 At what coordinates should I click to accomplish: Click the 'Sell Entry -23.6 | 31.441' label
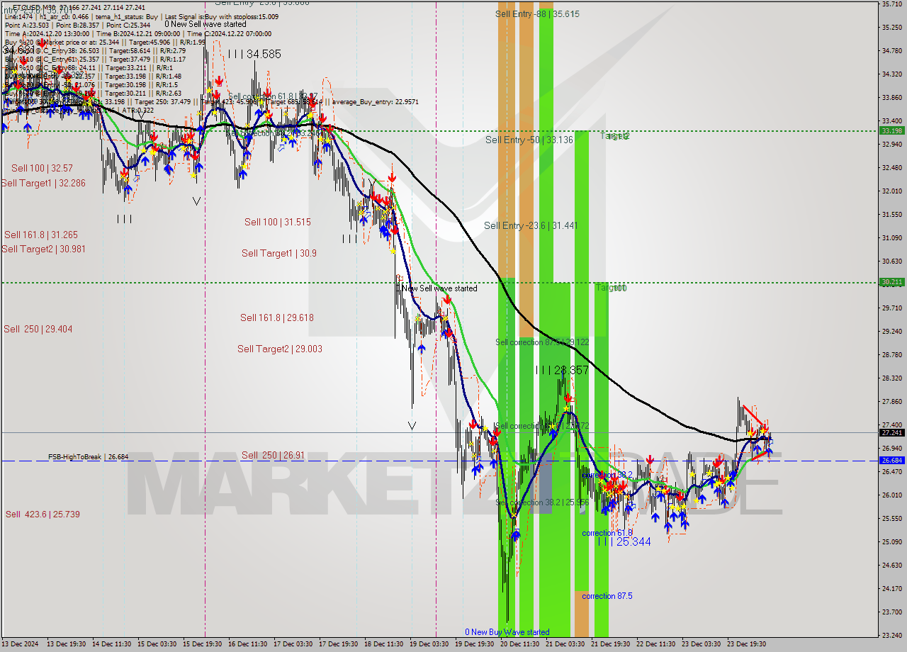point(531,225)
